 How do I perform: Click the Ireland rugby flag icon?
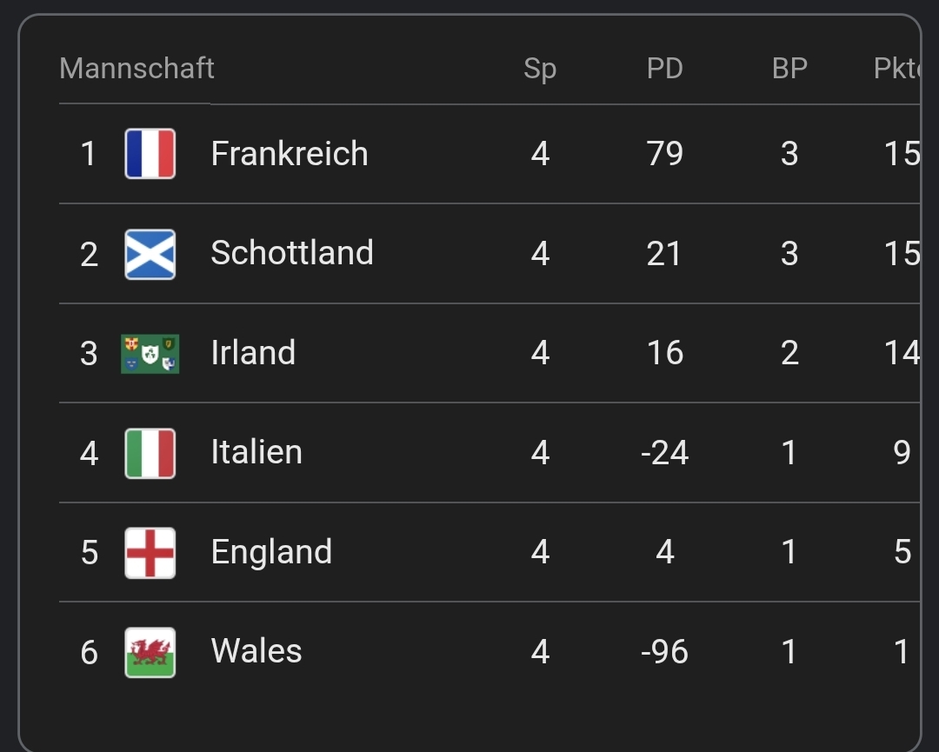[150, 354]
